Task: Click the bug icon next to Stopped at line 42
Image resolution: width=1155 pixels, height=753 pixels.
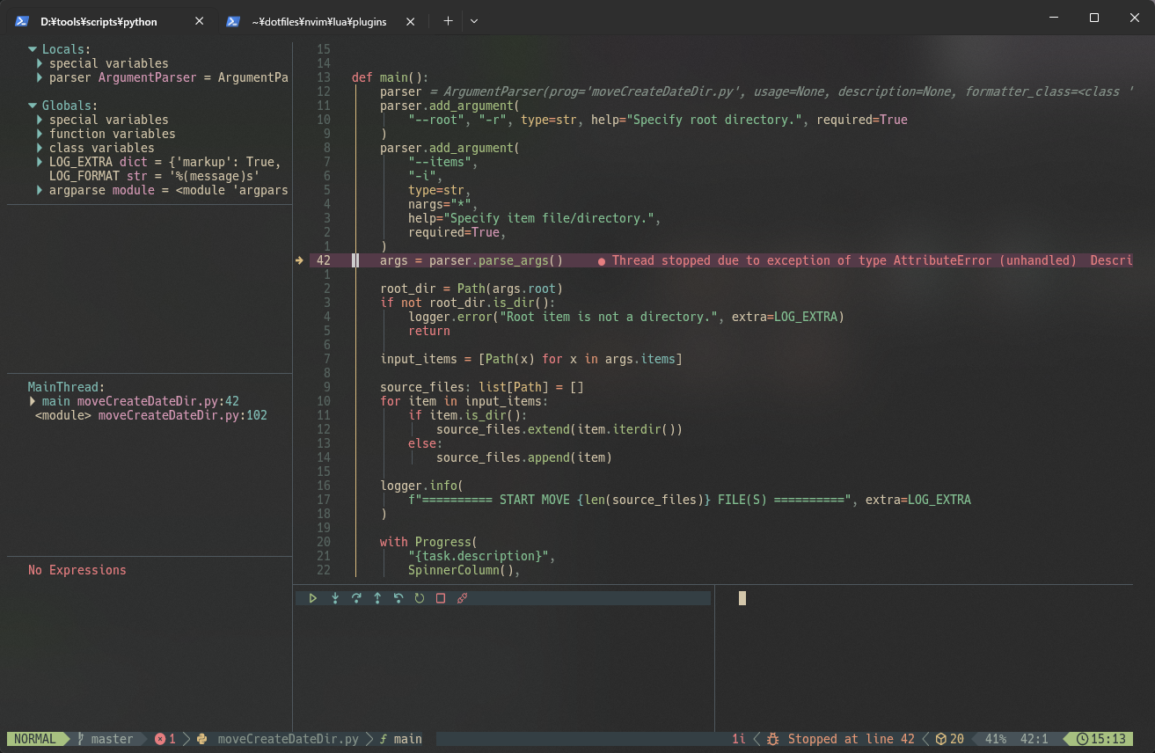Action: click(771, 739)
